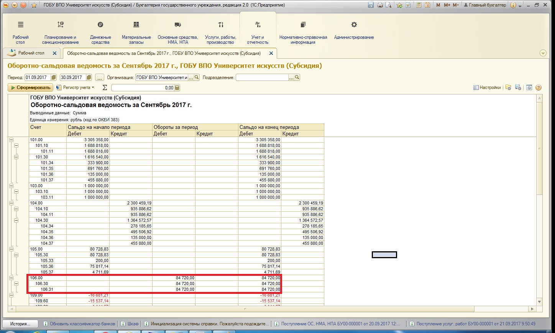Open the calculator icon in the sum field

click(177, 88)
